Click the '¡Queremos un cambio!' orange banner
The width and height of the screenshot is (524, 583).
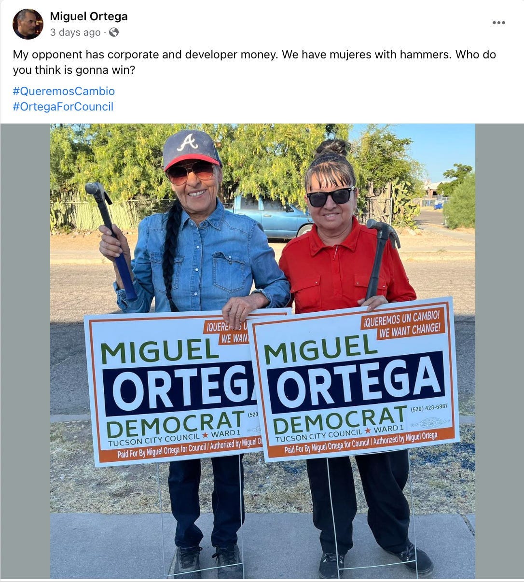pos(402,323)
